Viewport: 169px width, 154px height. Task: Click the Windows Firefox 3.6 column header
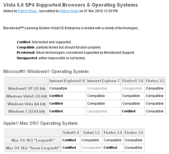pyautogui.click(x=133, y=81)
